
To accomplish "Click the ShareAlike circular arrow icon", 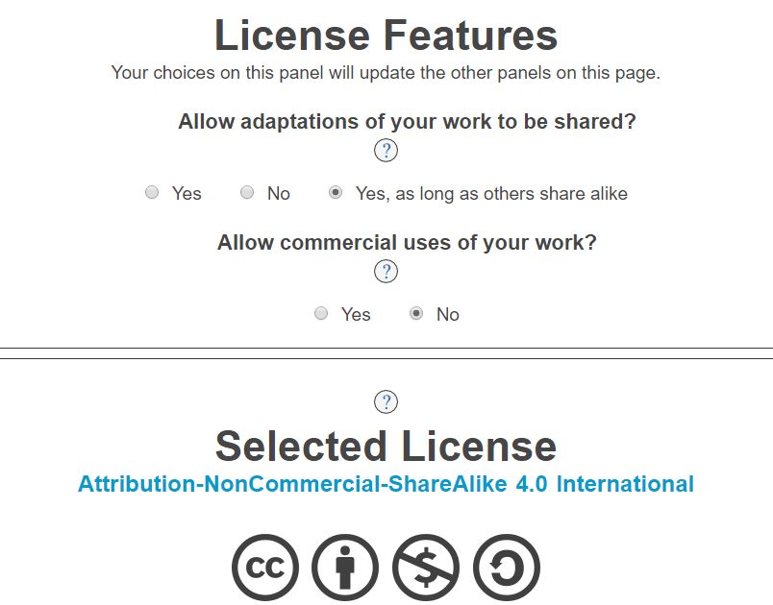I will pos(507,568).
